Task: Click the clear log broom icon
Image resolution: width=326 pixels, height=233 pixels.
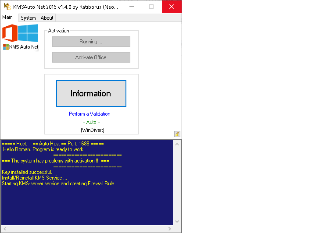Action: [177, 134]
